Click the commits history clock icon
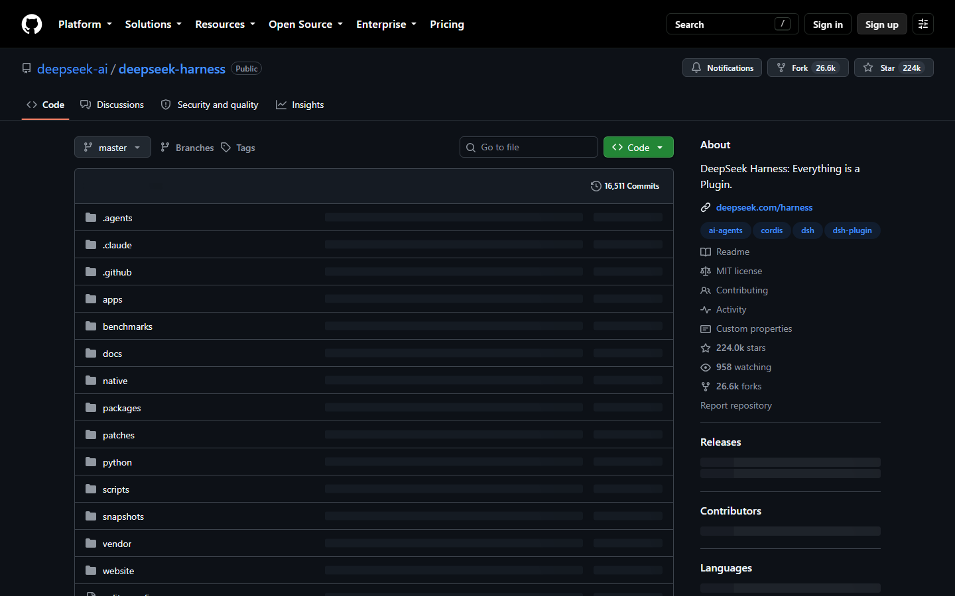Image resolution: width=955 pixels, height=596 pixels. (x=596, y=186)
